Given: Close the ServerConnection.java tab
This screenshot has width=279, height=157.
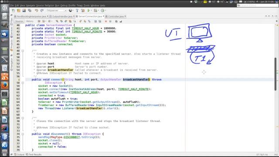Looking at the screenshot, I should 103,16.
